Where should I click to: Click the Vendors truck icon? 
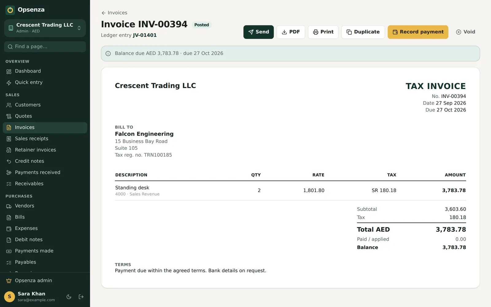(x=9, y=206)
